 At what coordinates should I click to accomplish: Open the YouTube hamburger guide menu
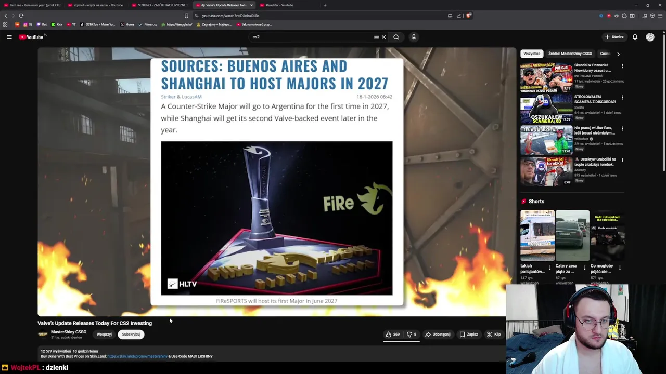tap(9, 37)
